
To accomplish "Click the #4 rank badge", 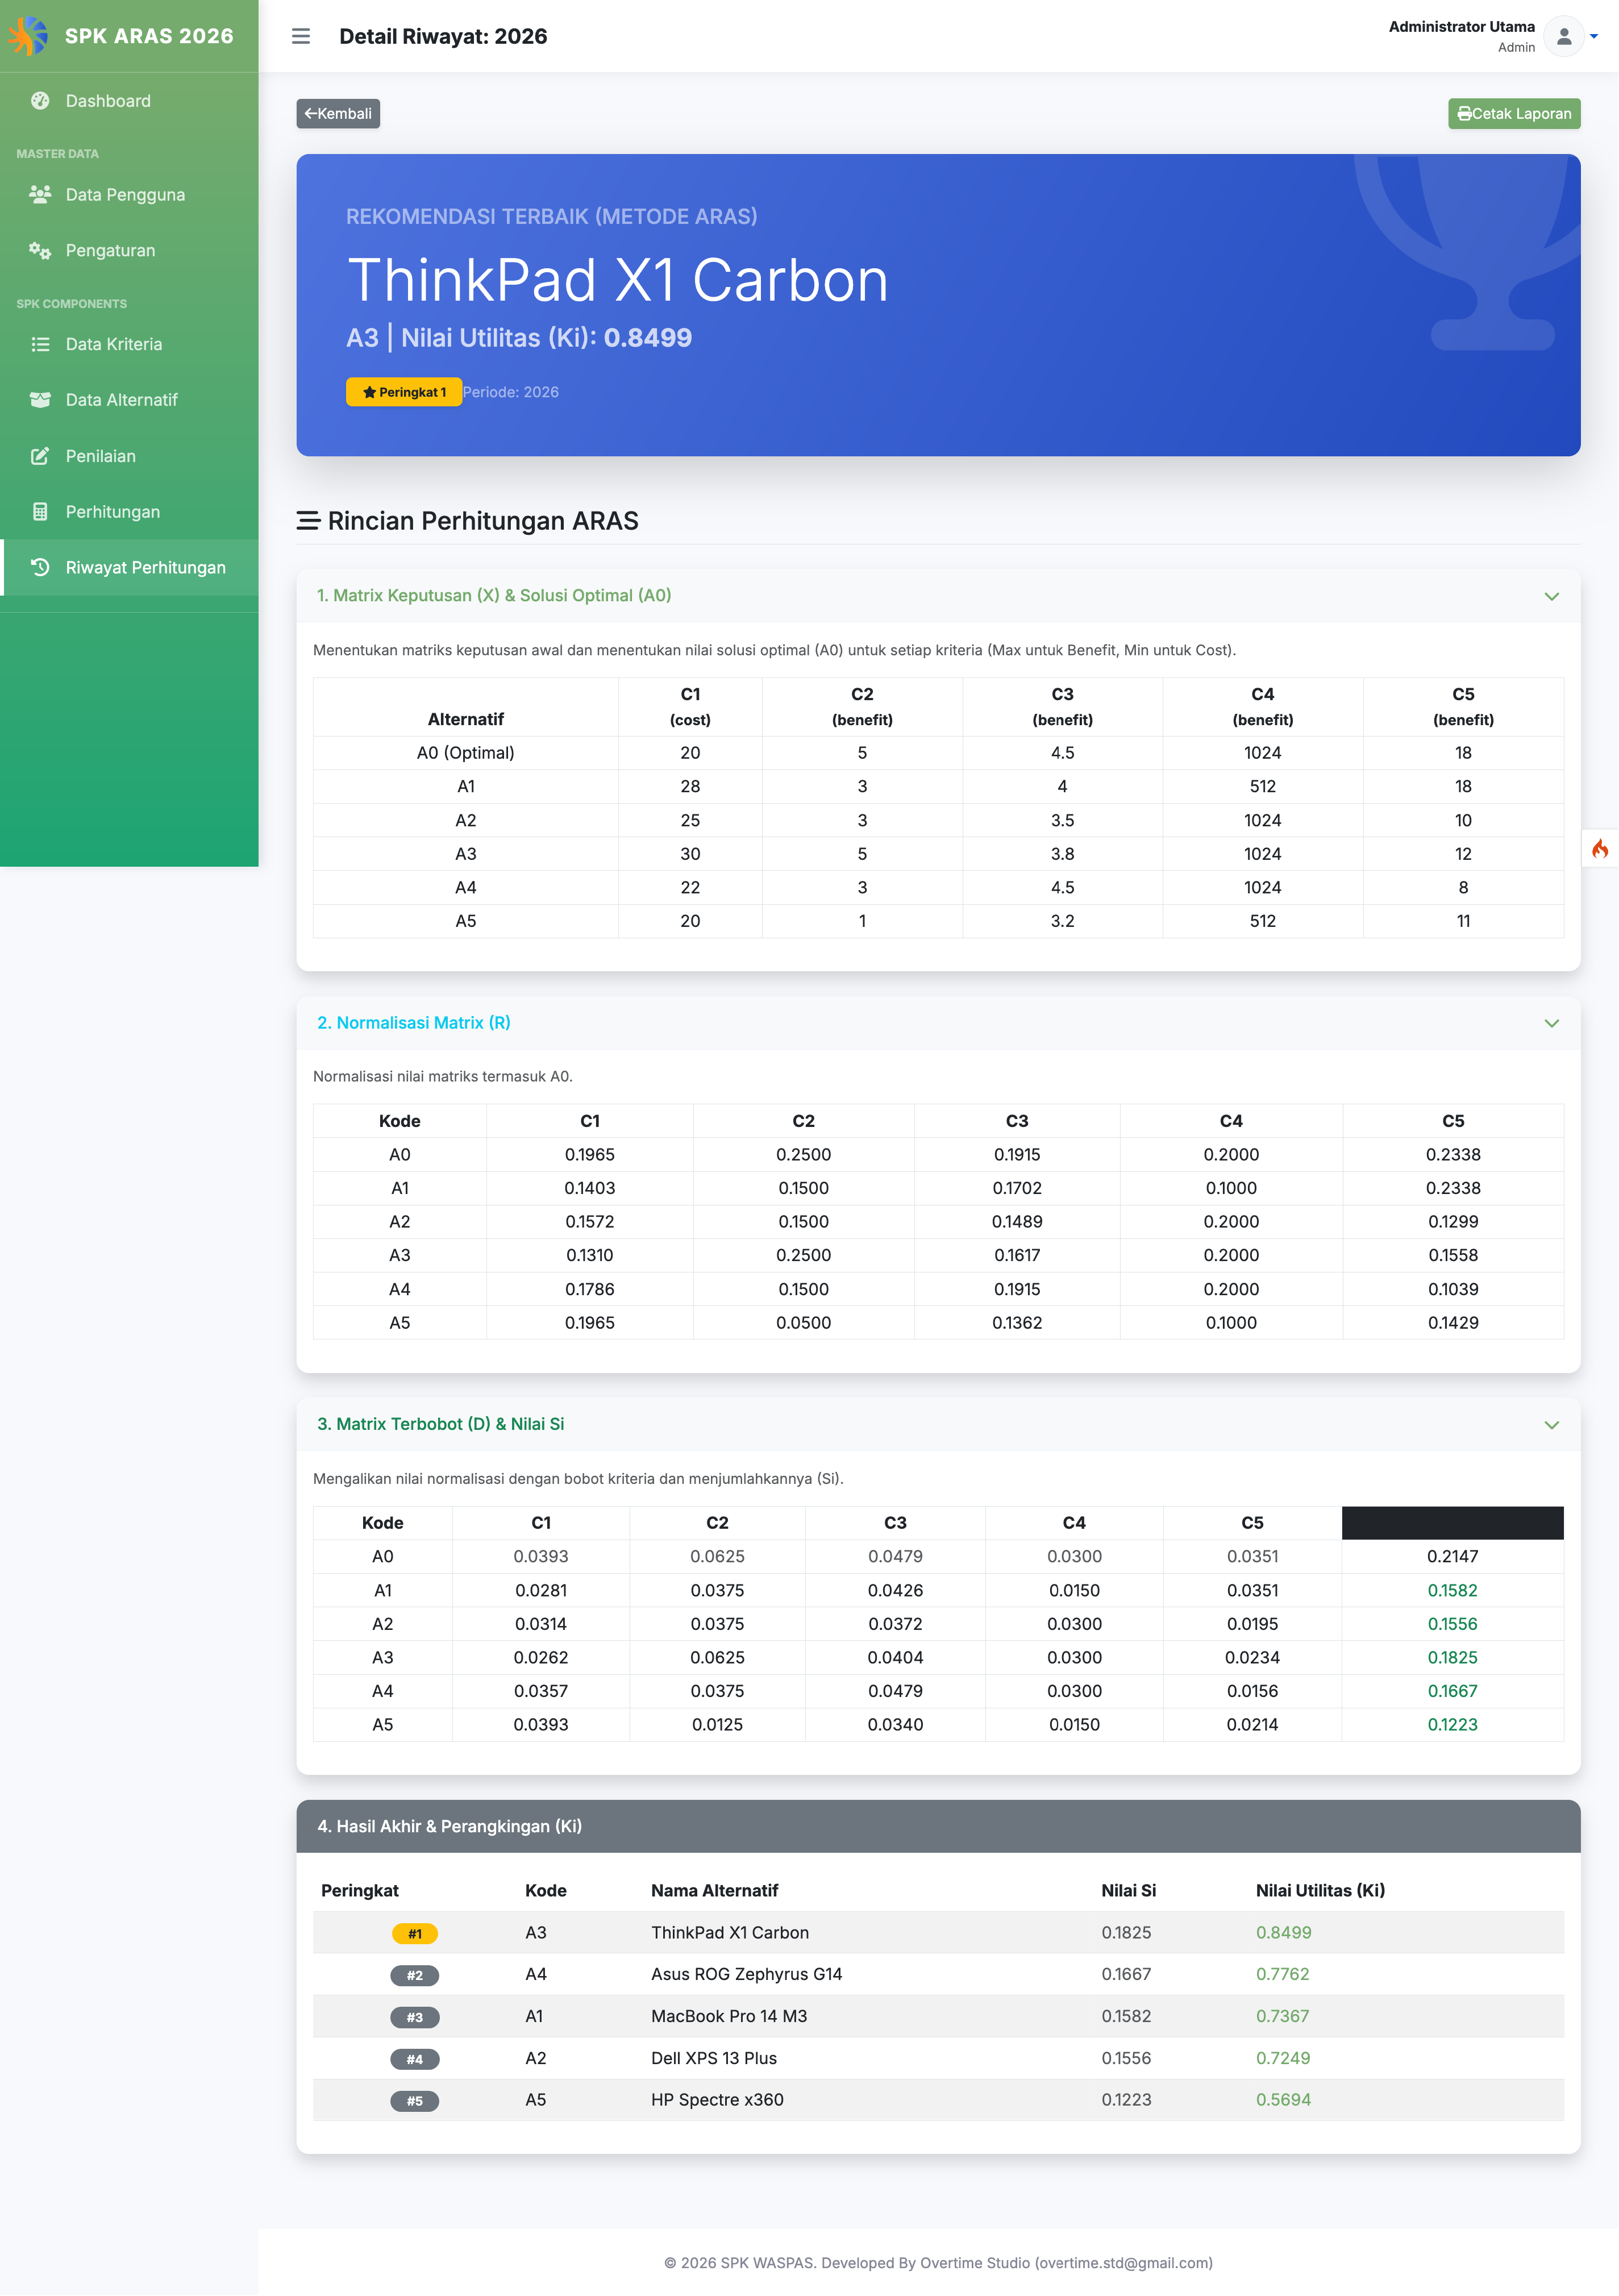I will 415,2060.
